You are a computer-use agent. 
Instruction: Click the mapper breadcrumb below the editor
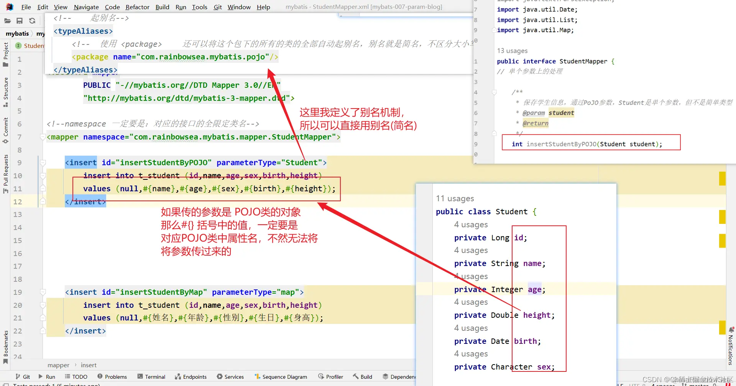tap(58, 365)
